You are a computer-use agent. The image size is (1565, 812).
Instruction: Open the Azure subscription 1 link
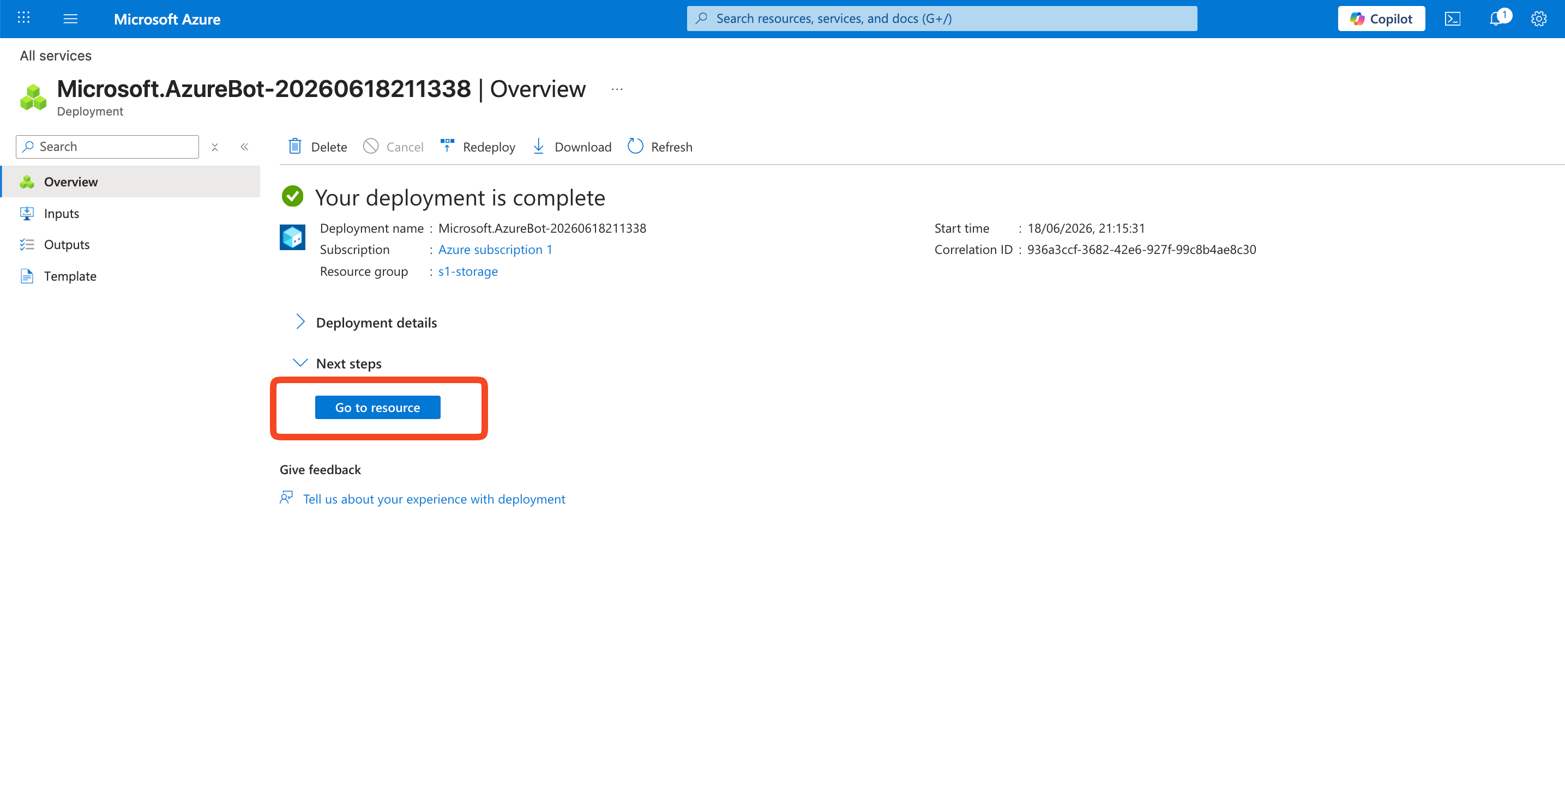pos(495,250)
